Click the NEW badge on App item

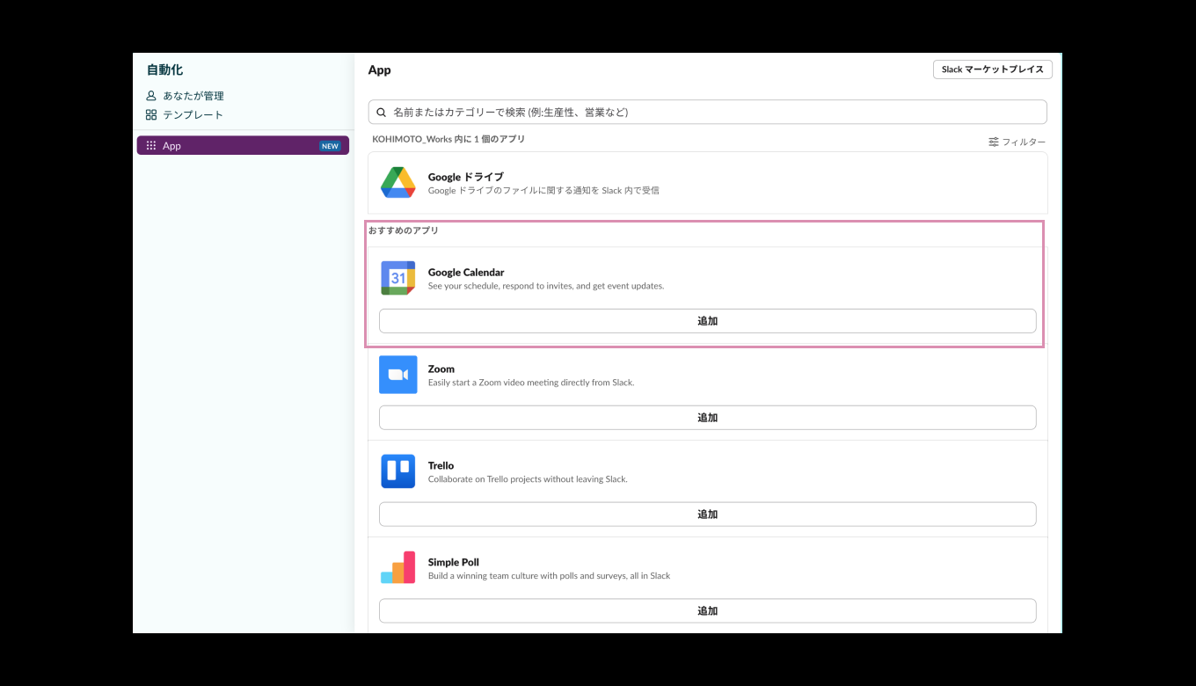point(330,146)
